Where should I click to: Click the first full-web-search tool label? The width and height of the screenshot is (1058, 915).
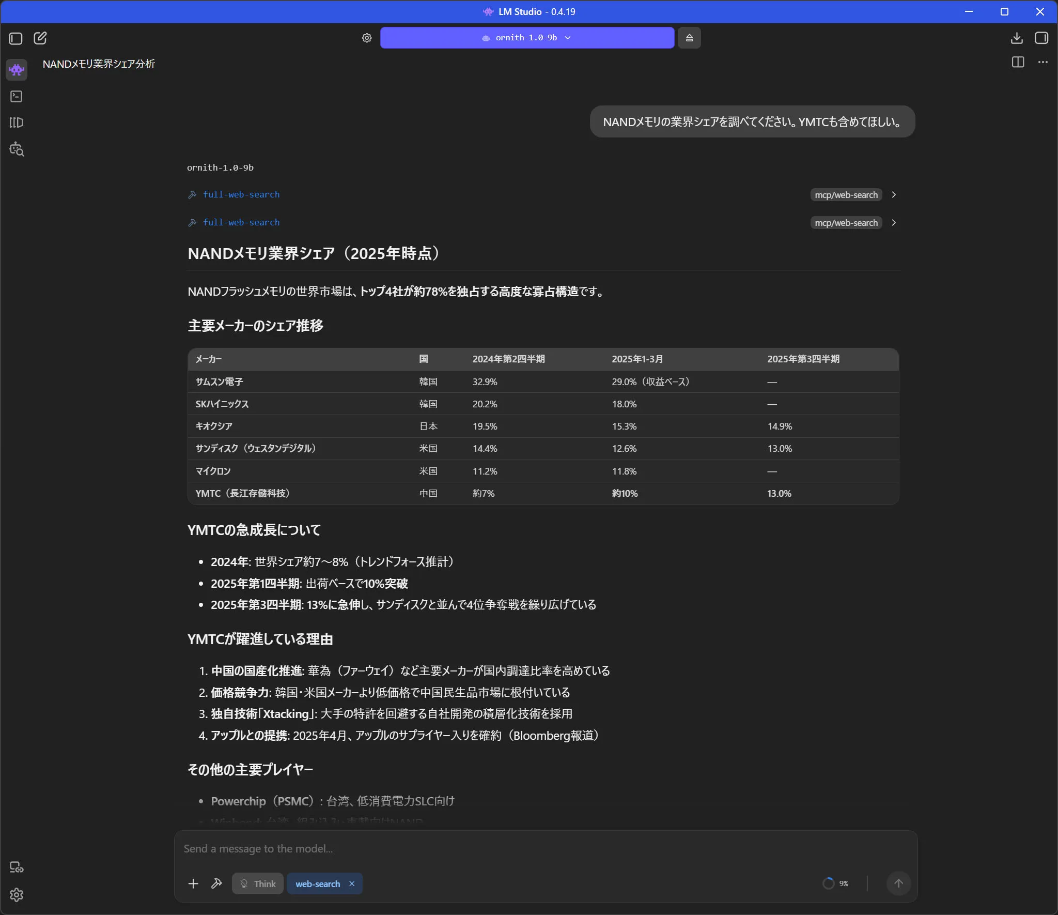pyautogui.click(x=241, y=194)
